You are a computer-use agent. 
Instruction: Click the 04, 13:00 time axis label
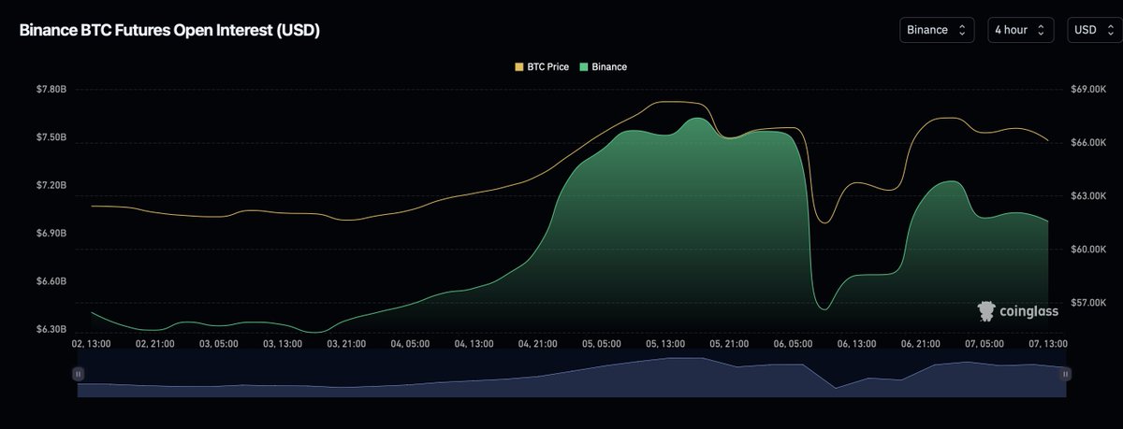(474, 344)
